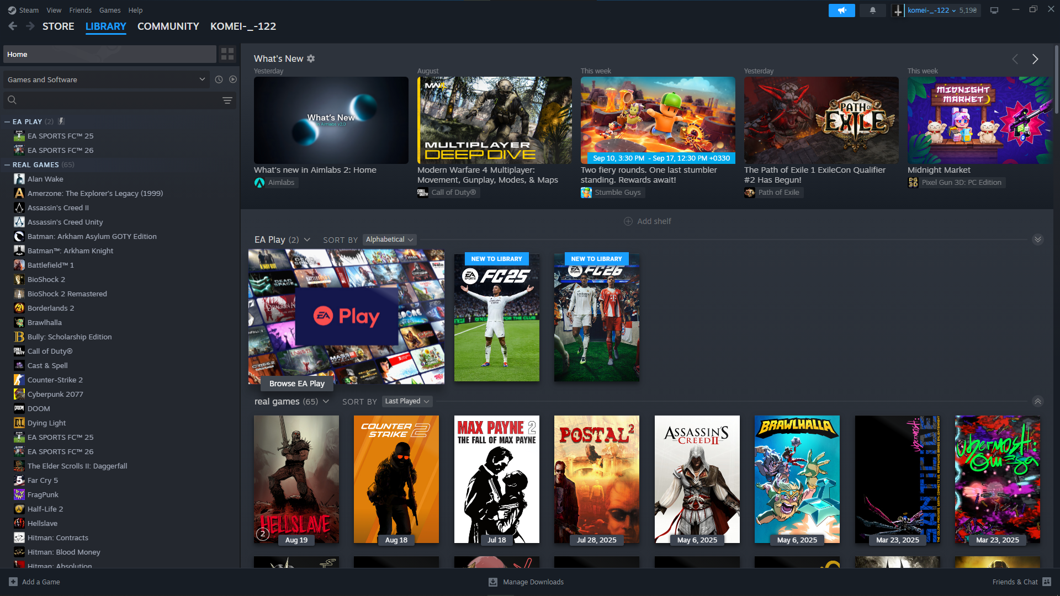The height and width of the screenshot is (596, 1060).
Task: Open the notifications bell
Action: [873, 10]
